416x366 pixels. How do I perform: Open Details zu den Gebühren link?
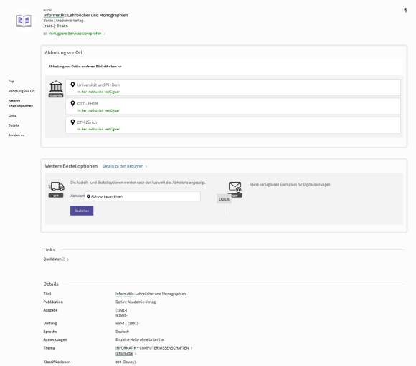click(x=123, y=166)
